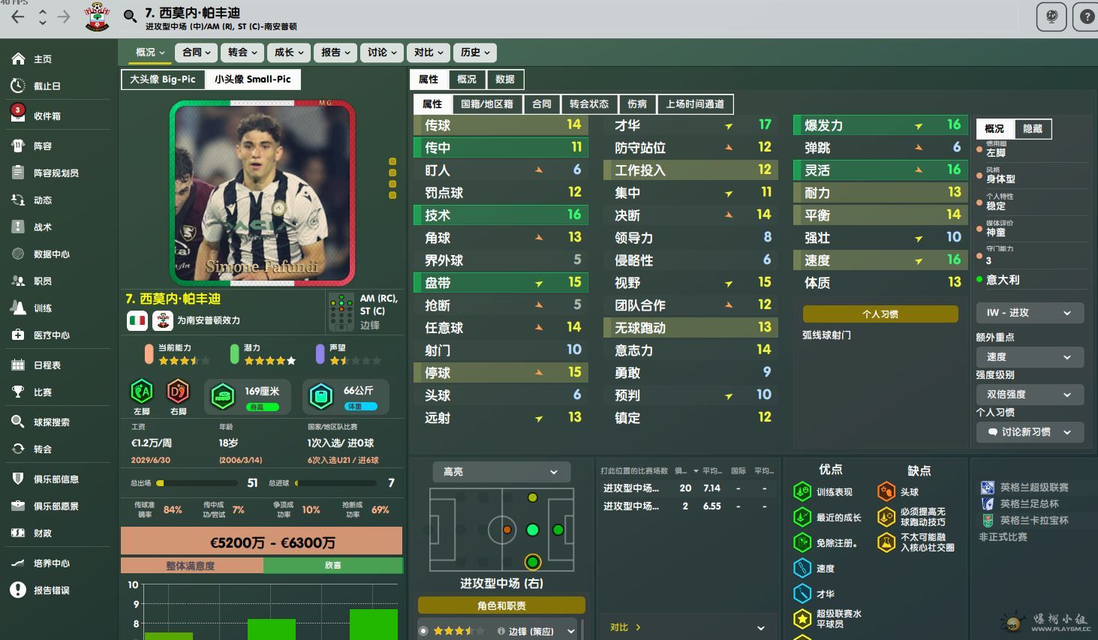
Task: Open the 报告 dropdown menu
Action: 336,52
